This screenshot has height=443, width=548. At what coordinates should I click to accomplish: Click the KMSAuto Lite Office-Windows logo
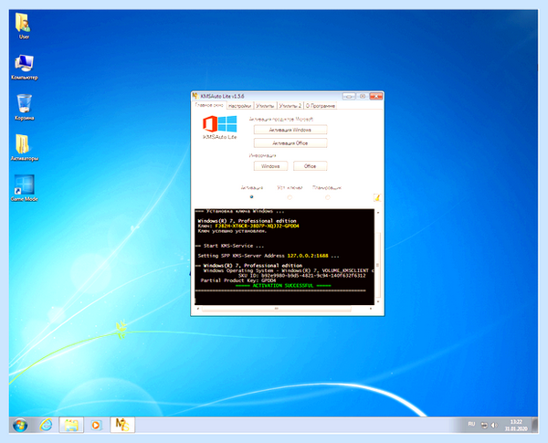tap(220, 127)
